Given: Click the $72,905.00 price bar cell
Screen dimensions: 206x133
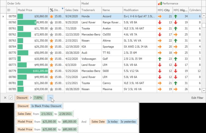Looking at the screenshot, I should point(33,35).
